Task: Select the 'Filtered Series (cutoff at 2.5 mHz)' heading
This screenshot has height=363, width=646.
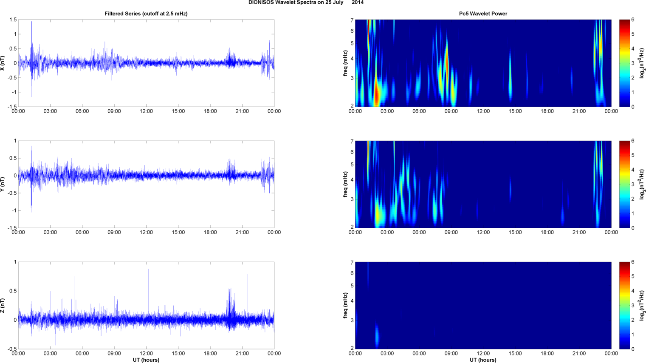Action: 146,14
